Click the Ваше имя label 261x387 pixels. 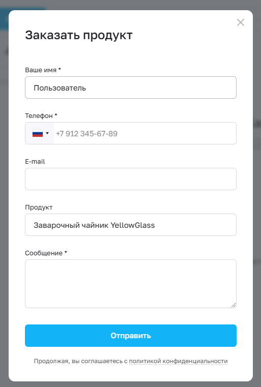41,70
